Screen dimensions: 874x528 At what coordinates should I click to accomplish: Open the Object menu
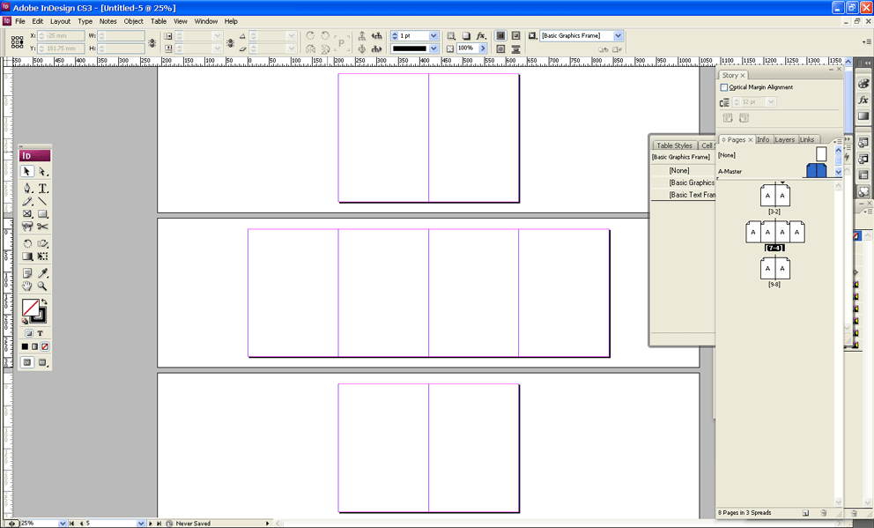tap(133, 21)
